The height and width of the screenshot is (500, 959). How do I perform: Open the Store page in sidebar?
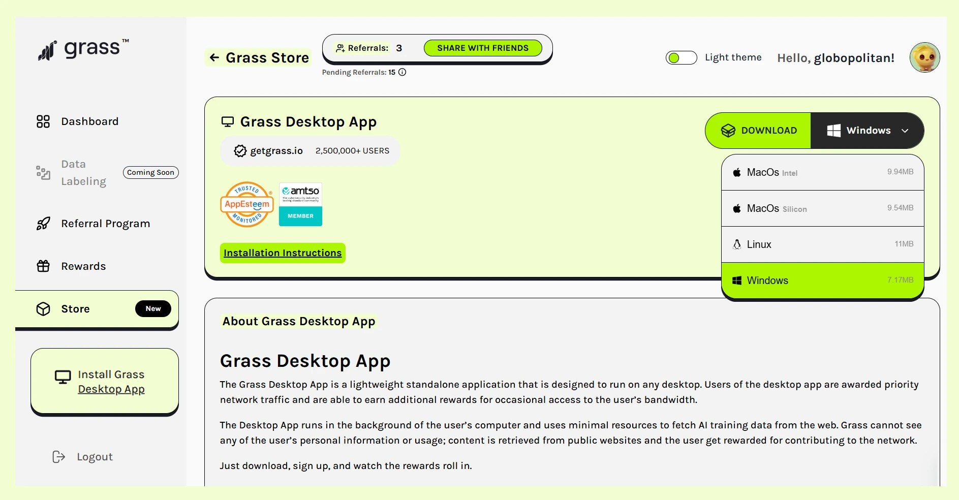click(97, 309)
